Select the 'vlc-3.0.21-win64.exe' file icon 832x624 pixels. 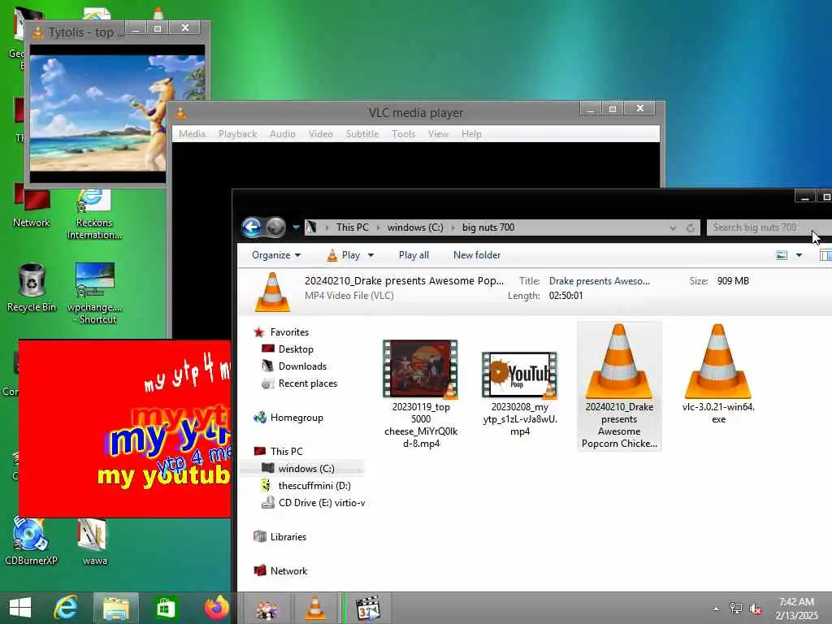click(718, 362)
